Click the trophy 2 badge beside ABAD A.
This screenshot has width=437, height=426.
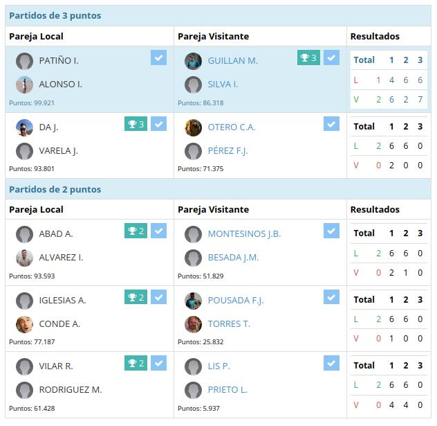point(136,231)
